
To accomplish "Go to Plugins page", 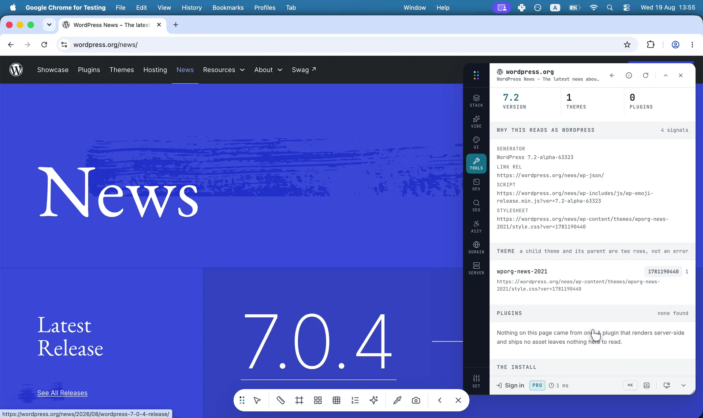I will point(89,70).
